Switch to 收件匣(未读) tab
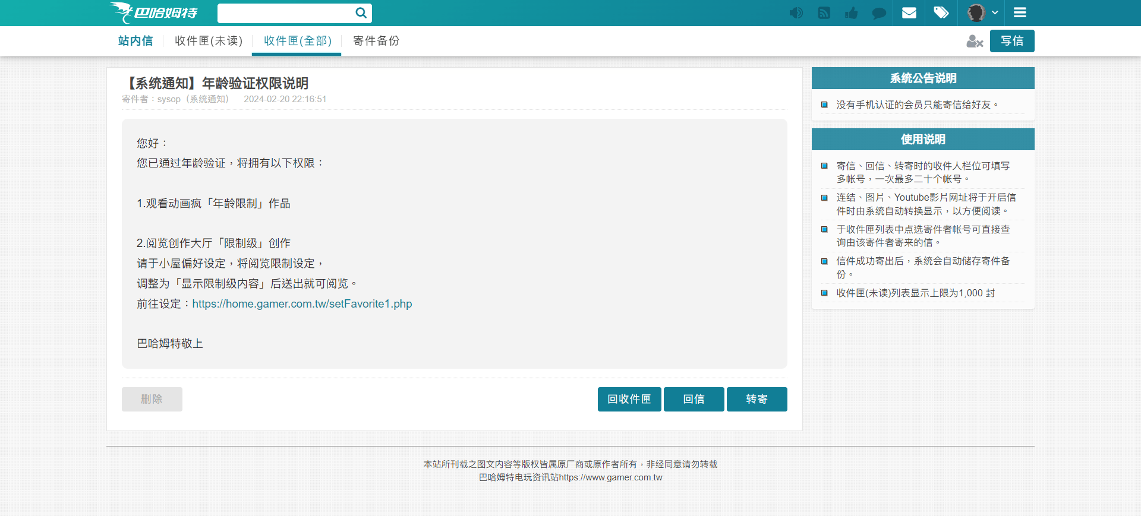The image size is (1141, 516). coord(209,41)
